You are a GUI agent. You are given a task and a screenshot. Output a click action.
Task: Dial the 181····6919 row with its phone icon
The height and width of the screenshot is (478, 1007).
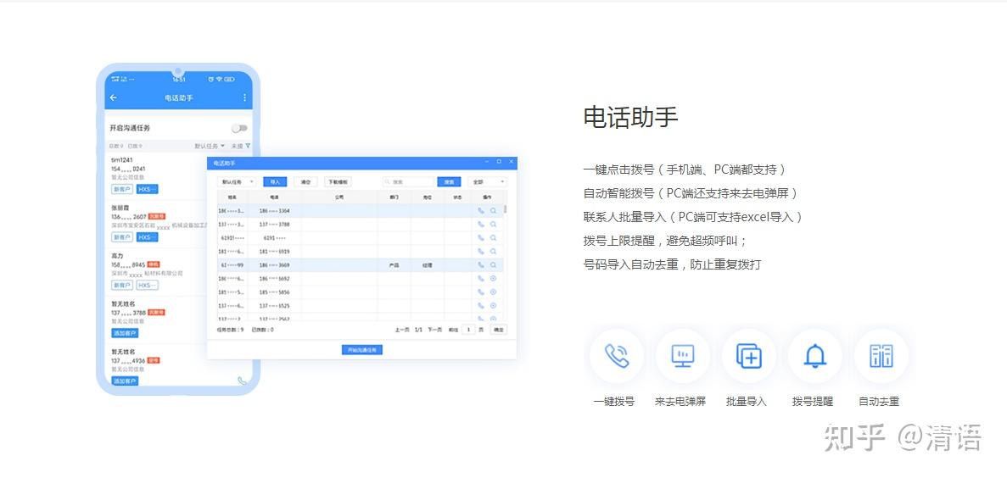[481, 251]
